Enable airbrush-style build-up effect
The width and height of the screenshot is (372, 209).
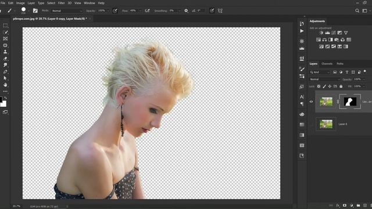click(x=147, y=10)
